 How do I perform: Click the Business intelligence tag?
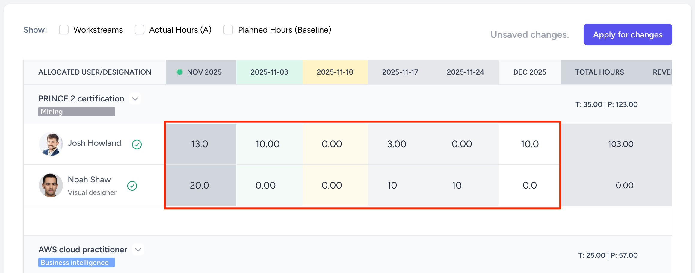pyautogui.click(x=76, y=263)
